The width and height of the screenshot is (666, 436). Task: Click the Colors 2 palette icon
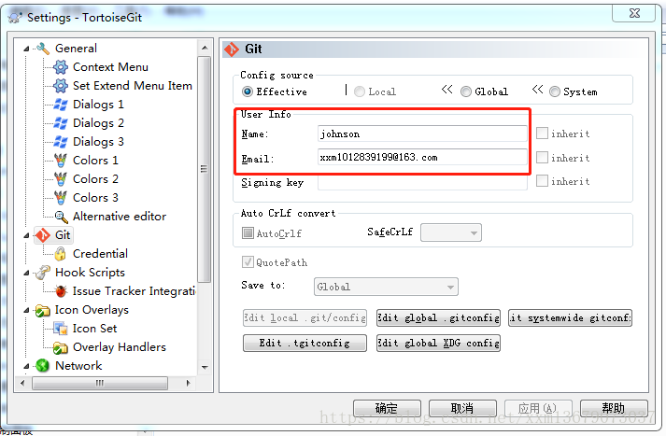61,179
